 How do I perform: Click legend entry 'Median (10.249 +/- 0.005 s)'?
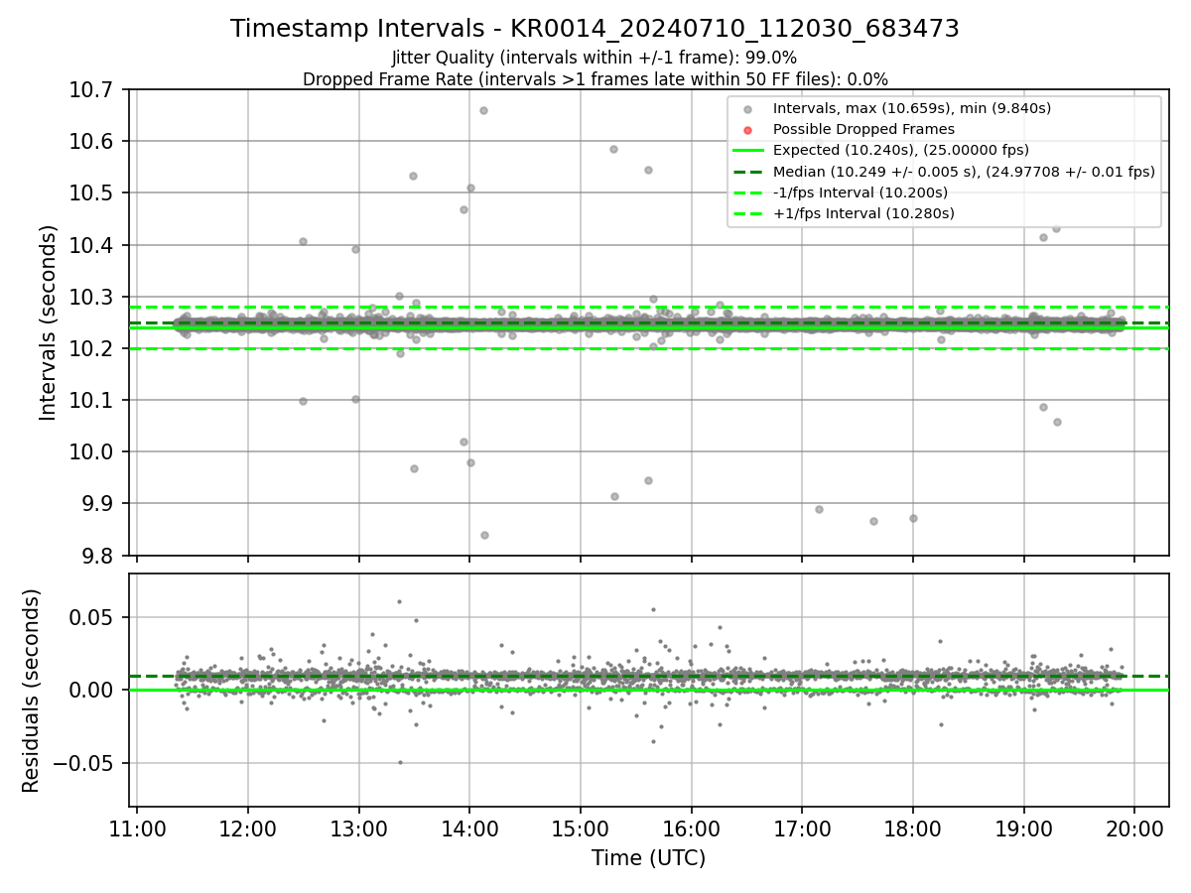[964, 171]
